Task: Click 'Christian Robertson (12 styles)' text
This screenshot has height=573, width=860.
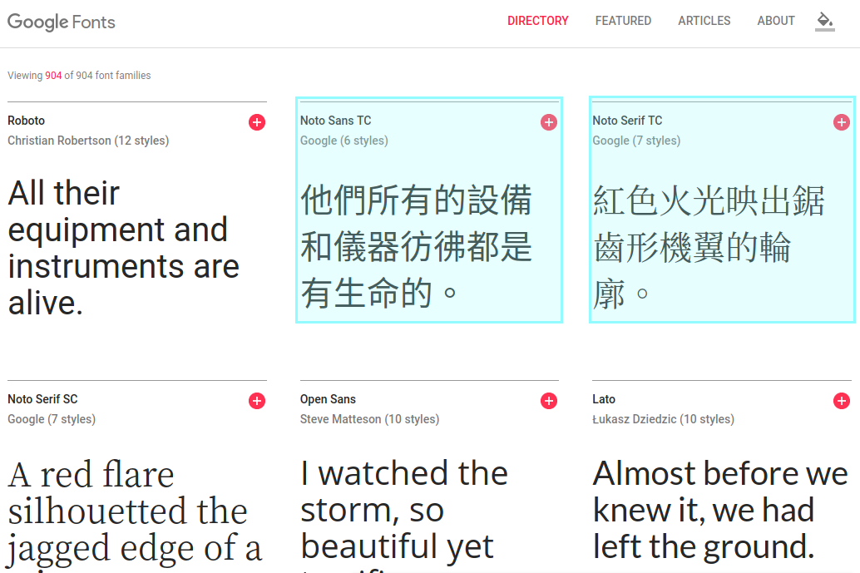Action: click(x=88, y=141)
